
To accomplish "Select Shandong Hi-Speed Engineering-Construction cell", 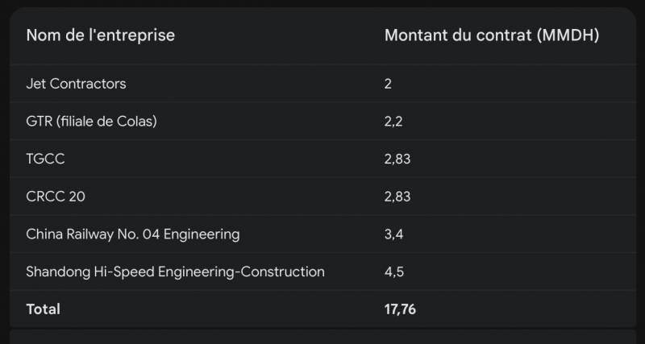I will point(175,272).
